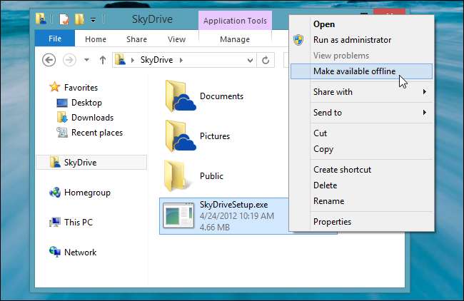
Task: Switch to the View ribbon tab
Action: [176, 39]
